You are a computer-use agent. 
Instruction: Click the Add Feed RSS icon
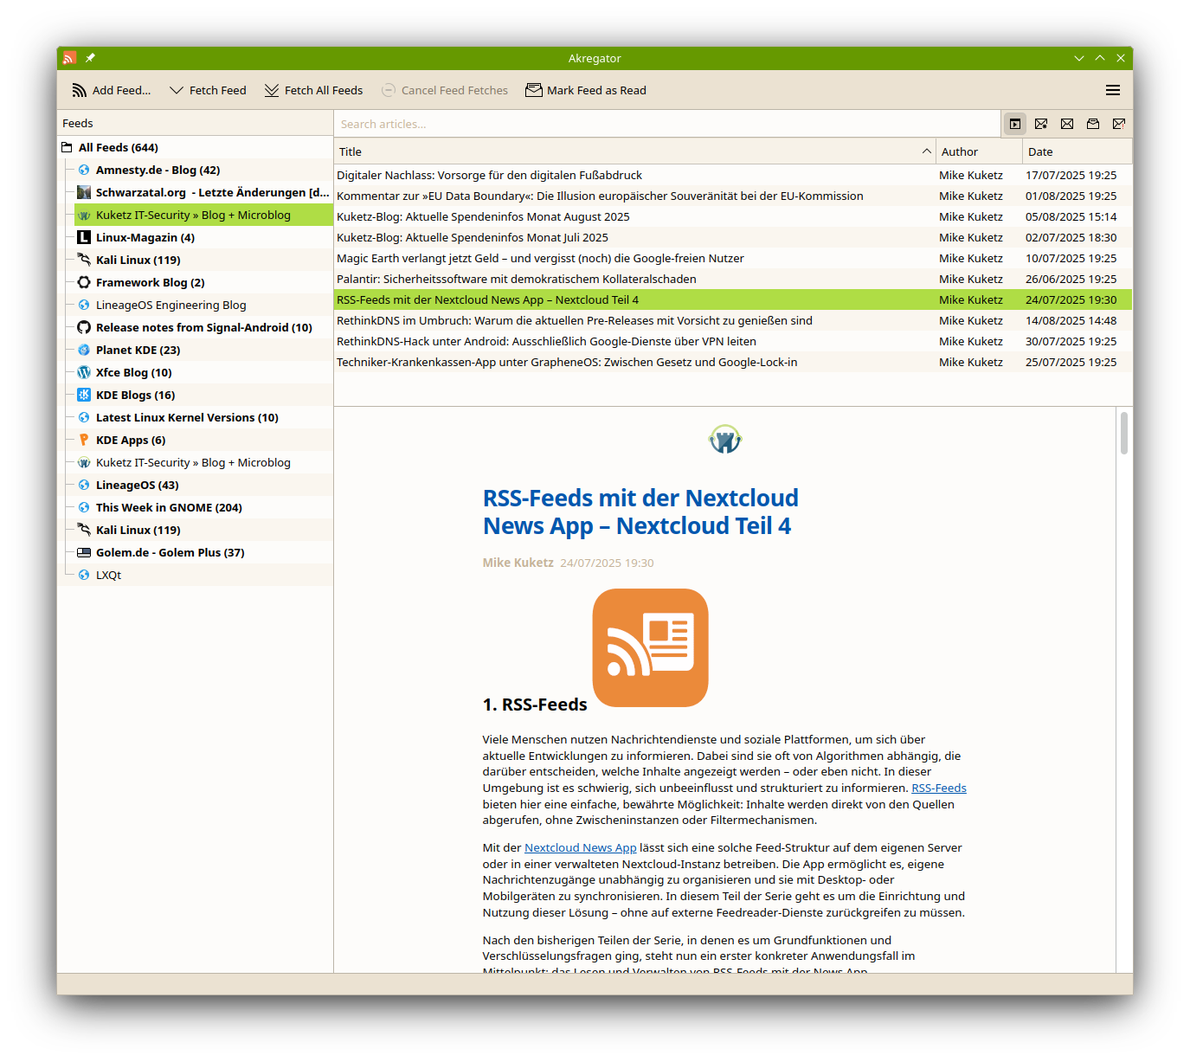click(80, 91)
